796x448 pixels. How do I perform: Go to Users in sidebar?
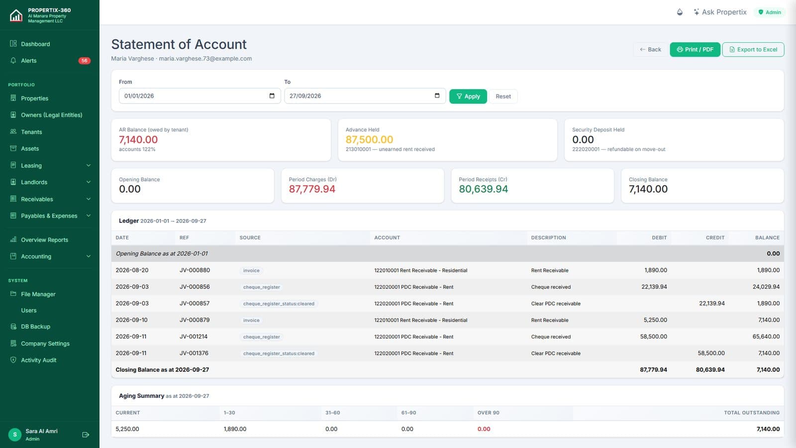tap(29, 311)
